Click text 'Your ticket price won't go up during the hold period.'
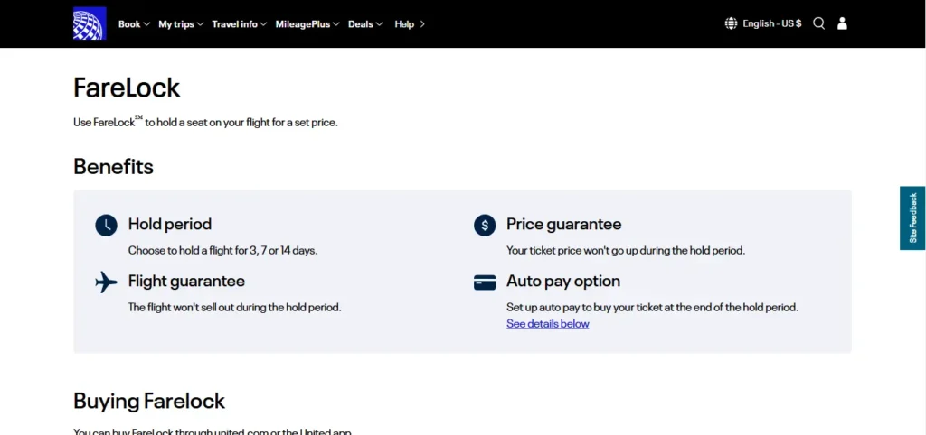This screenshot has width=926, height=435. tap(626, 251)
